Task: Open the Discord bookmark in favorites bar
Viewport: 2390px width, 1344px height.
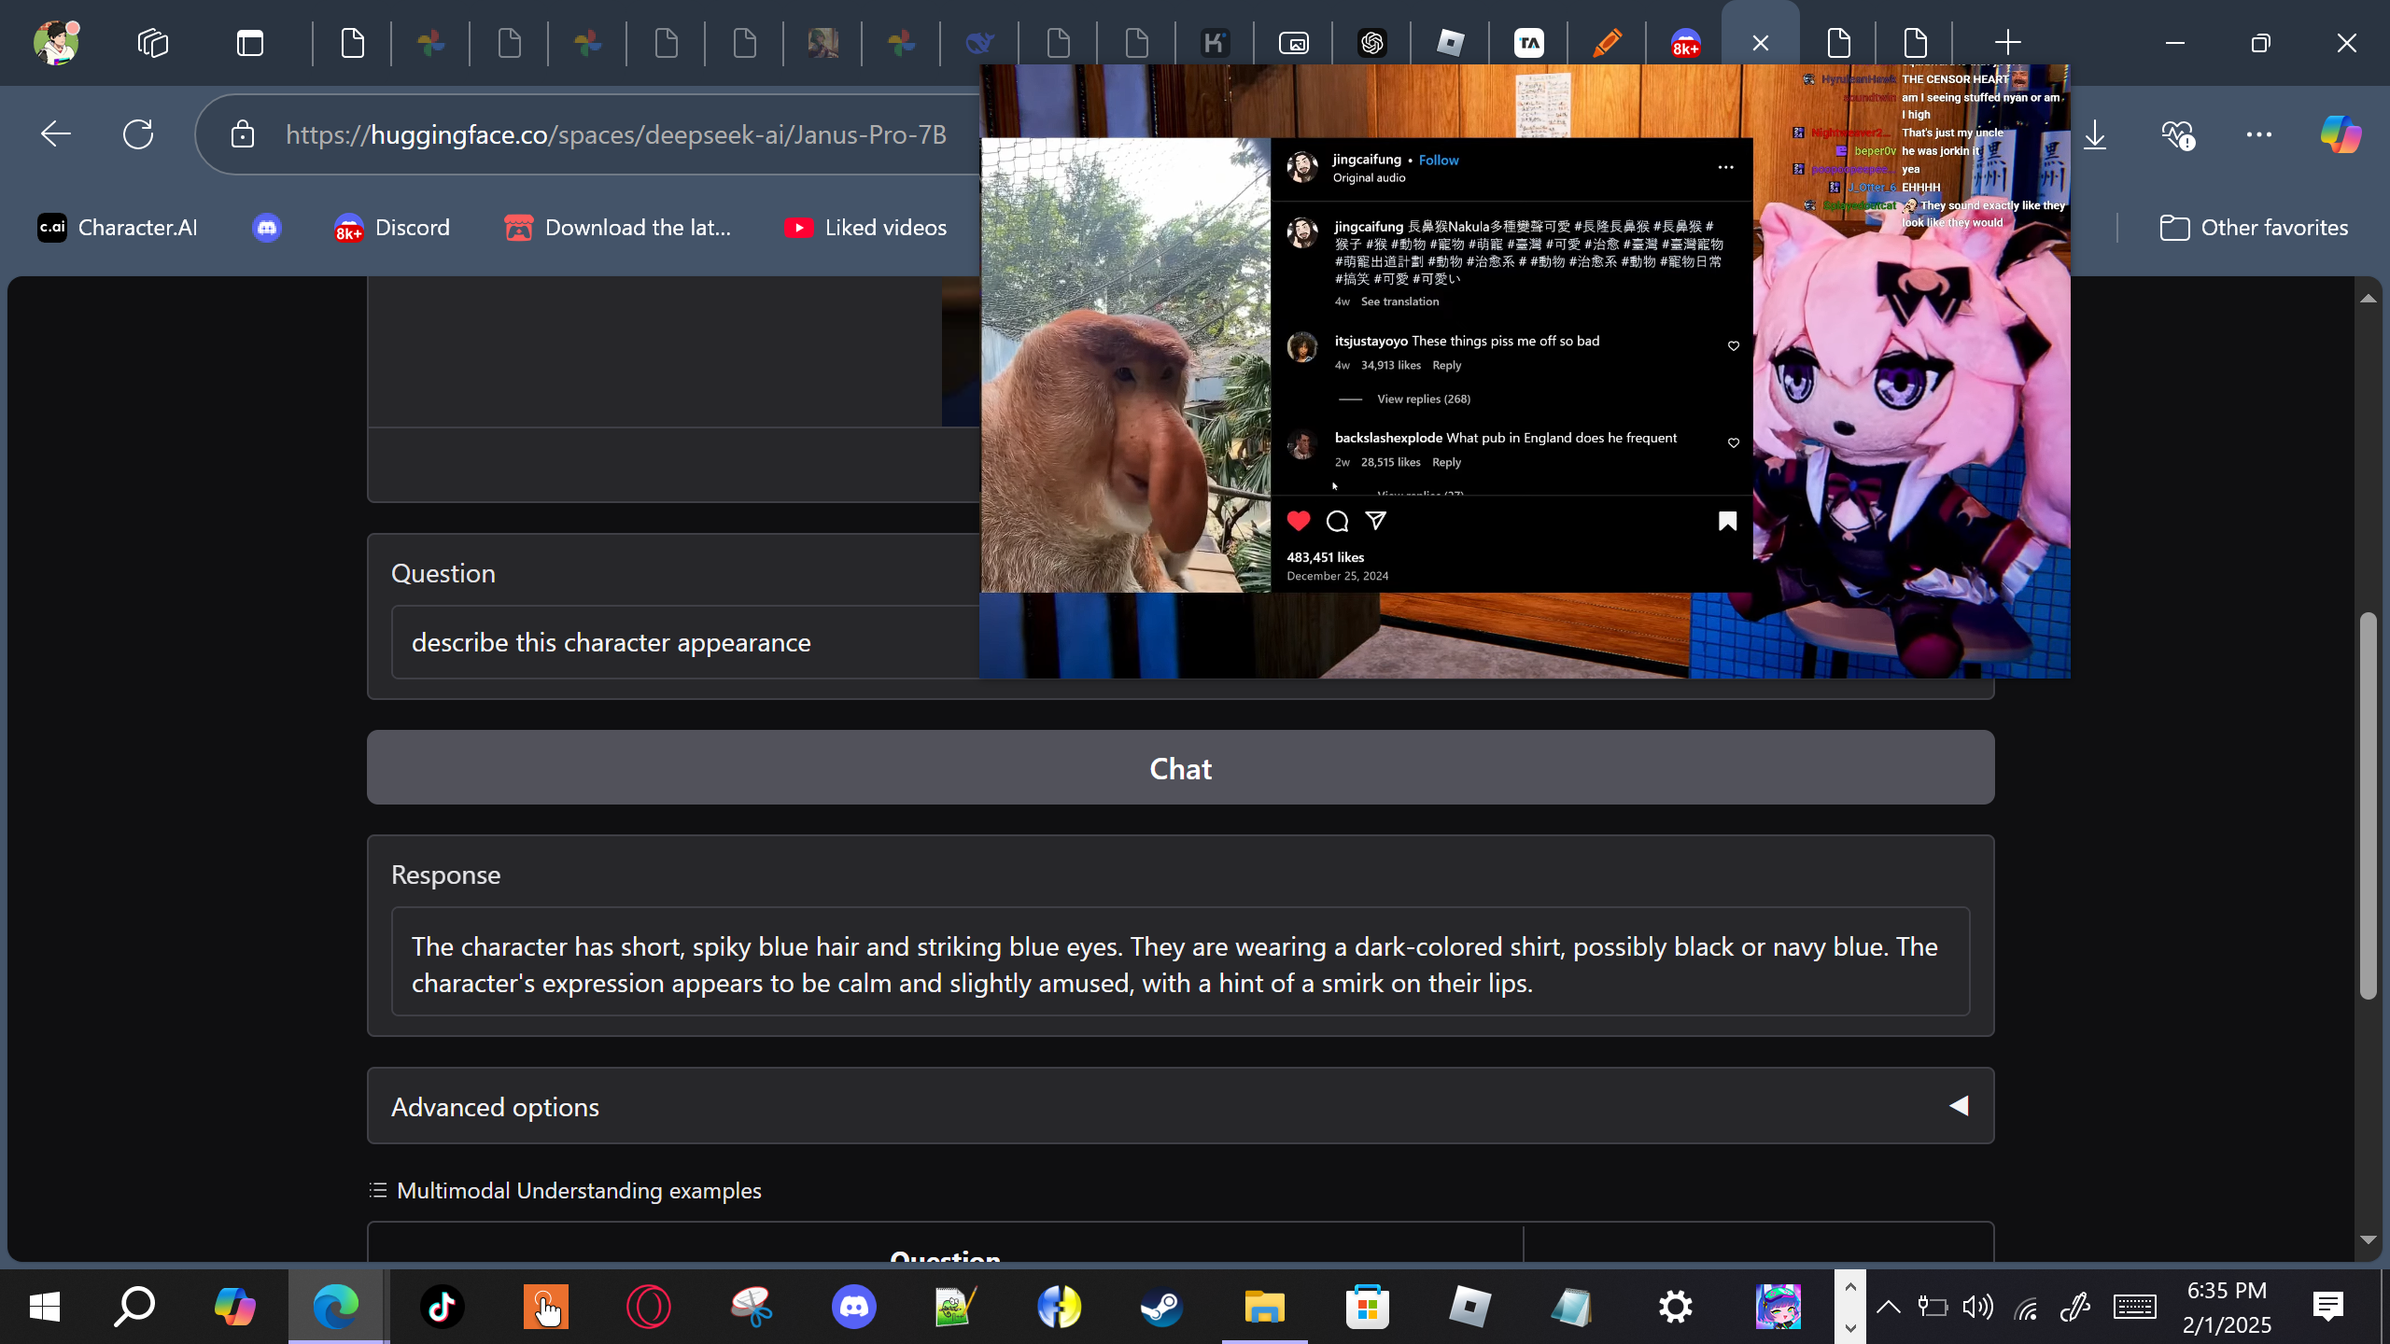Action: click(392, 228)
